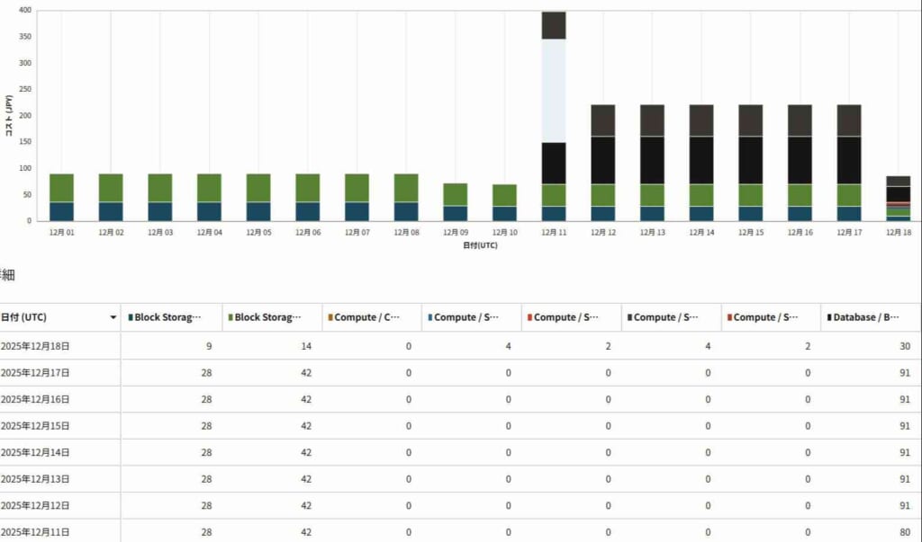This screenshot has height=542, width=922.
Task: Click the black swatch beside Database / B
Action: click(828, 317)
